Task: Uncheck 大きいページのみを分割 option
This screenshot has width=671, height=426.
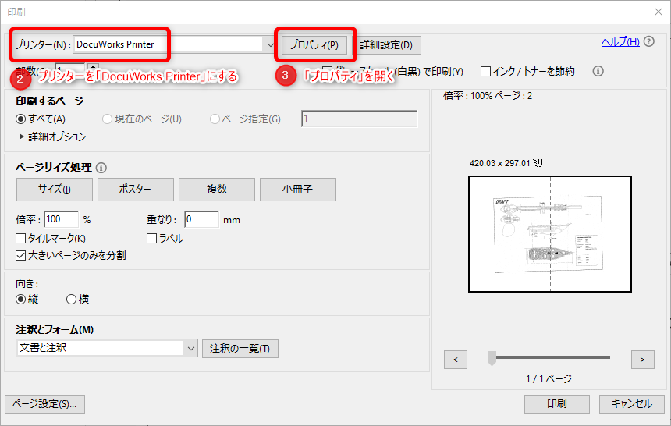Action: [x=21, y=255]
